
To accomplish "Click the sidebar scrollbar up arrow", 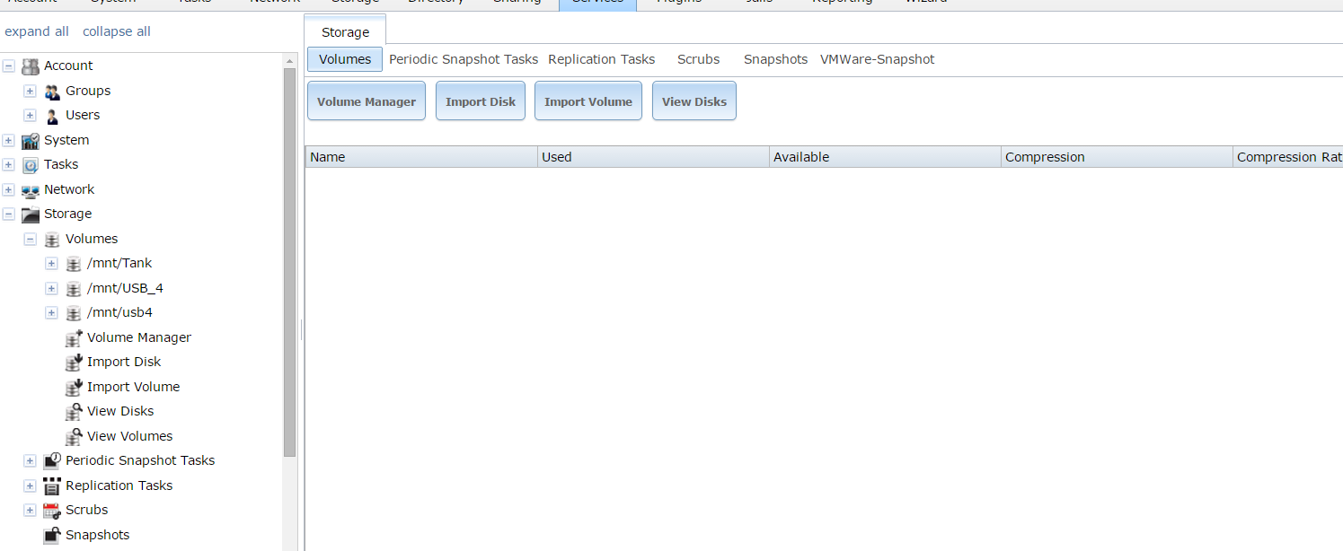I will coord(289,60).
